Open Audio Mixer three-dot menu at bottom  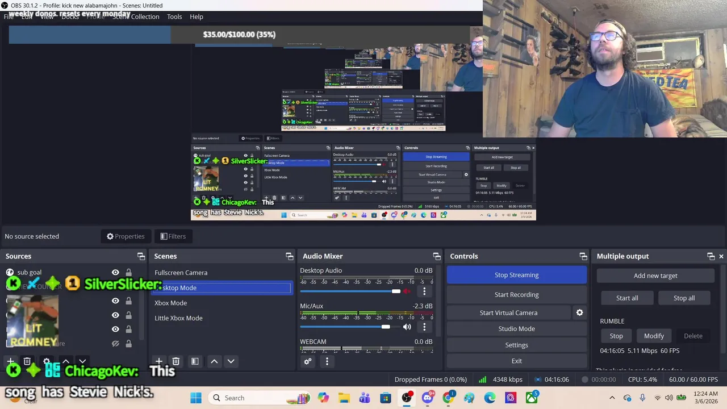coord(327,361)
